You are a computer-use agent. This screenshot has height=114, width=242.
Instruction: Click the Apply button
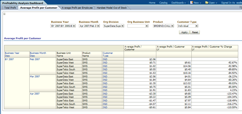(x=184, y=32)
